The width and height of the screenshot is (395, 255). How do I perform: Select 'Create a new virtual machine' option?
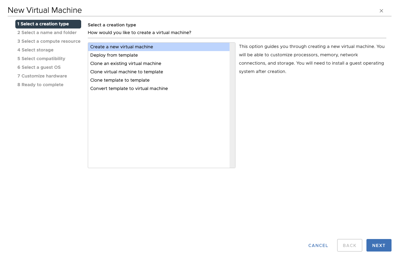pyautogui.click(x=122, y=47)
